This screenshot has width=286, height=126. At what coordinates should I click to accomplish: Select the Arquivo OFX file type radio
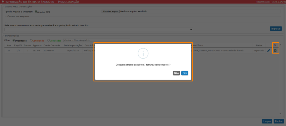tap(36, 12)
